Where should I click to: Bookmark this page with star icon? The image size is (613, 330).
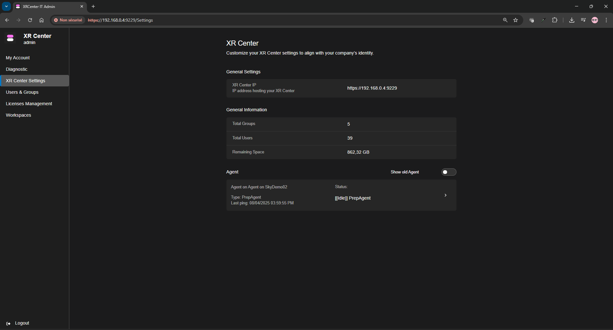point(516,20)
